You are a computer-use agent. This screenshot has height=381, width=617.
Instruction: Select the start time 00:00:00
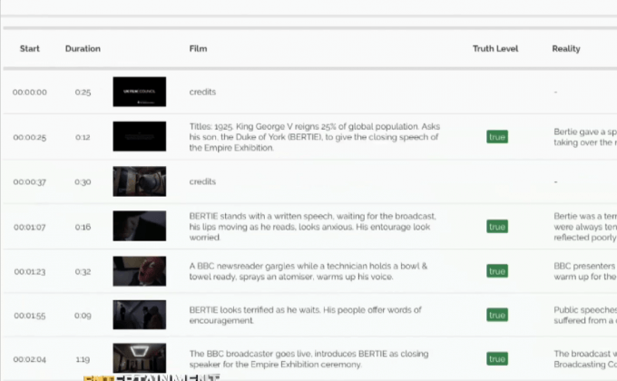(30, 93)
